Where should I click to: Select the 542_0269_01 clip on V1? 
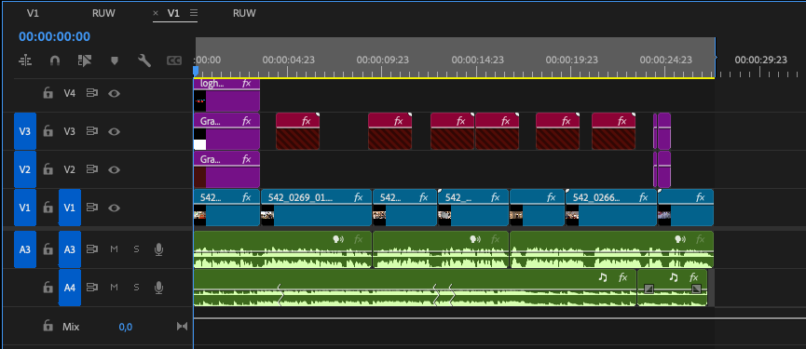[x=316, y=208]
